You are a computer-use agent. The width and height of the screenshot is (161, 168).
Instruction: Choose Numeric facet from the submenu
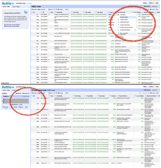click(128, 17)
